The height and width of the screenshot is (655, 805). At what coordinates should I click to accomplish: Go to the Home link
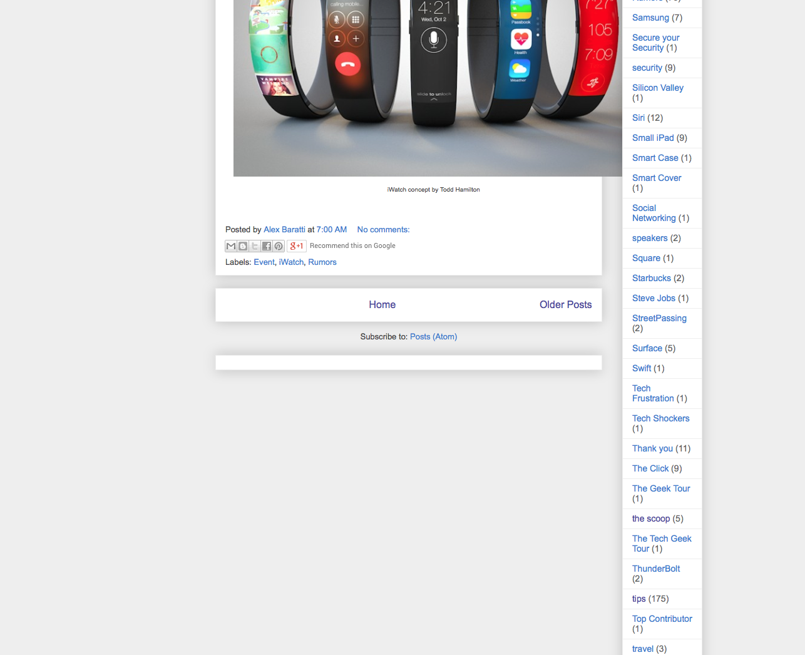coord(382,304)
